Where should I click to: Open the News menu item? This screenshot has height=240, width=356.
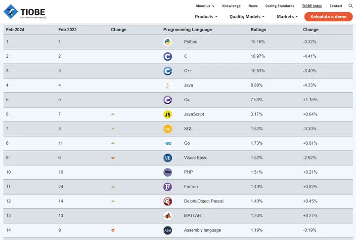click(x=253, y=6)
